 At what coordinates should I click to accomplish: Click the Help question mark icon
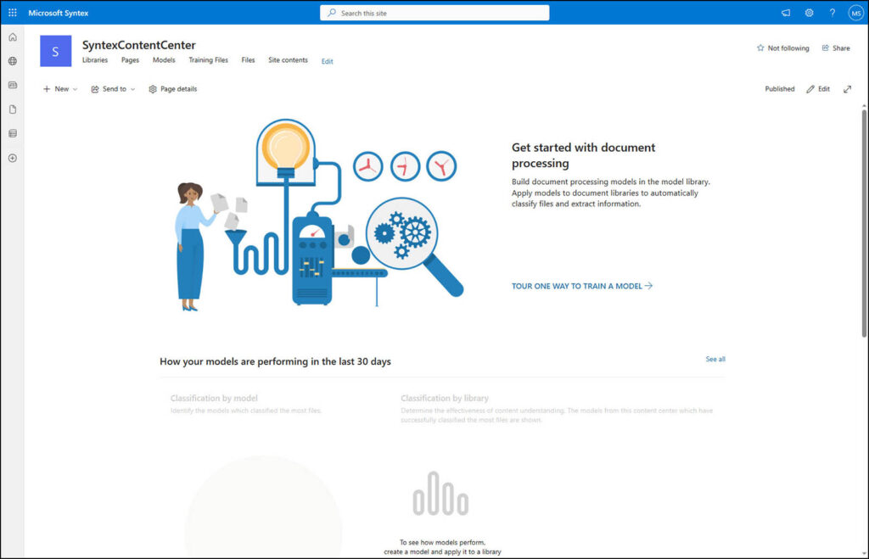click(831, 12)
